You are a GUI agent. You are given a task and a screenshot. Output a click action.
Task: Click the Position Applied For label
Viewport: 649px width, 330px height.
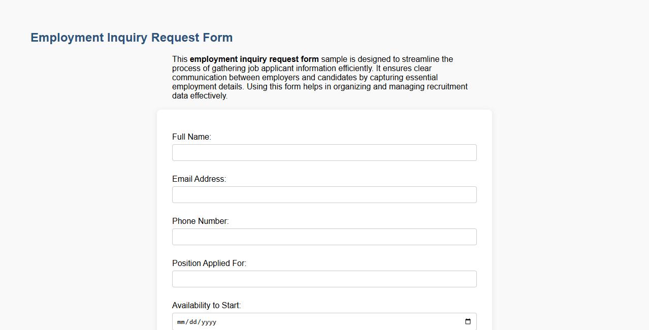(209, 263)
